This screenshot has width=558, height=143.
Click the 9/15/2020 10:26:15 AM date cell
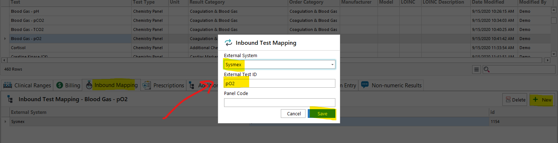tap(494, 11)
